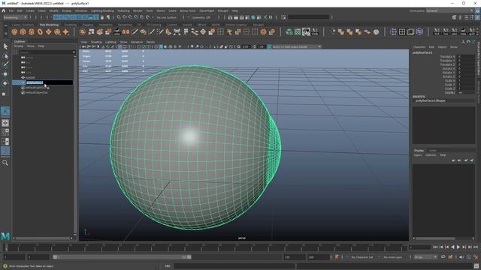Toggle the sound speaker icon
This screenshot has width=481, height=270.
[x=461, y=257]
